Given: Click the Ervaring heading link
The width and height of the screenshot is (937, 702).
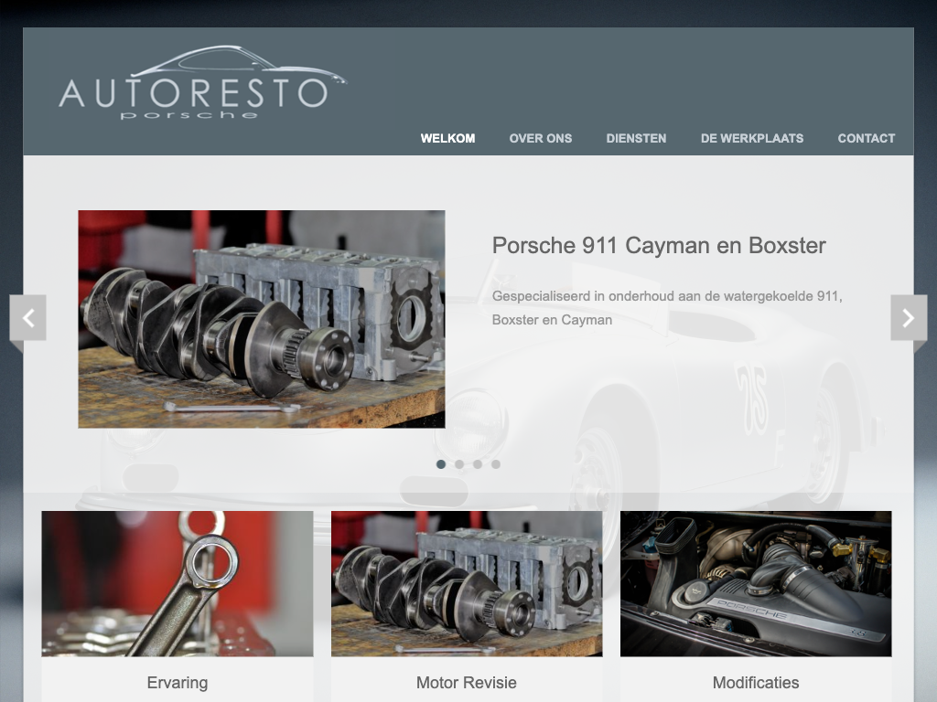Looking at the screenshot, I should click(178, 683).
